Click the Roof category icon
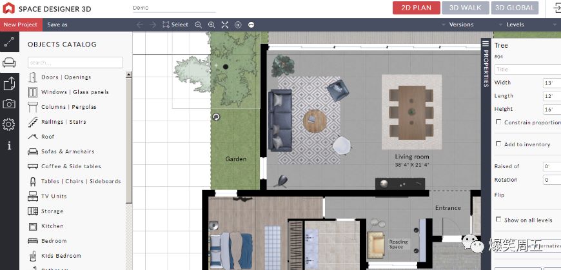This screenshot has width=561, height=270. 33,137
